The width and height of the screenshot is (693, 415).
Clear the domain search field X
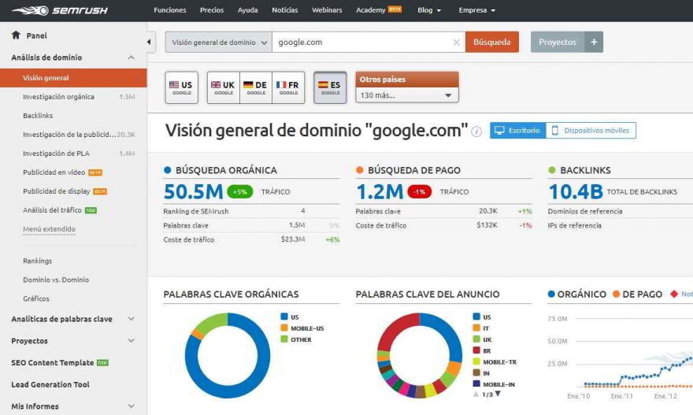456,43
